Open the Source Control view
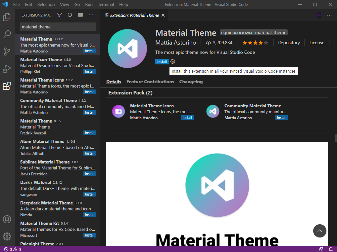Image resolution: width=337 pixels, height=252 pixels. pyautogui.click(x=7, y=52)
